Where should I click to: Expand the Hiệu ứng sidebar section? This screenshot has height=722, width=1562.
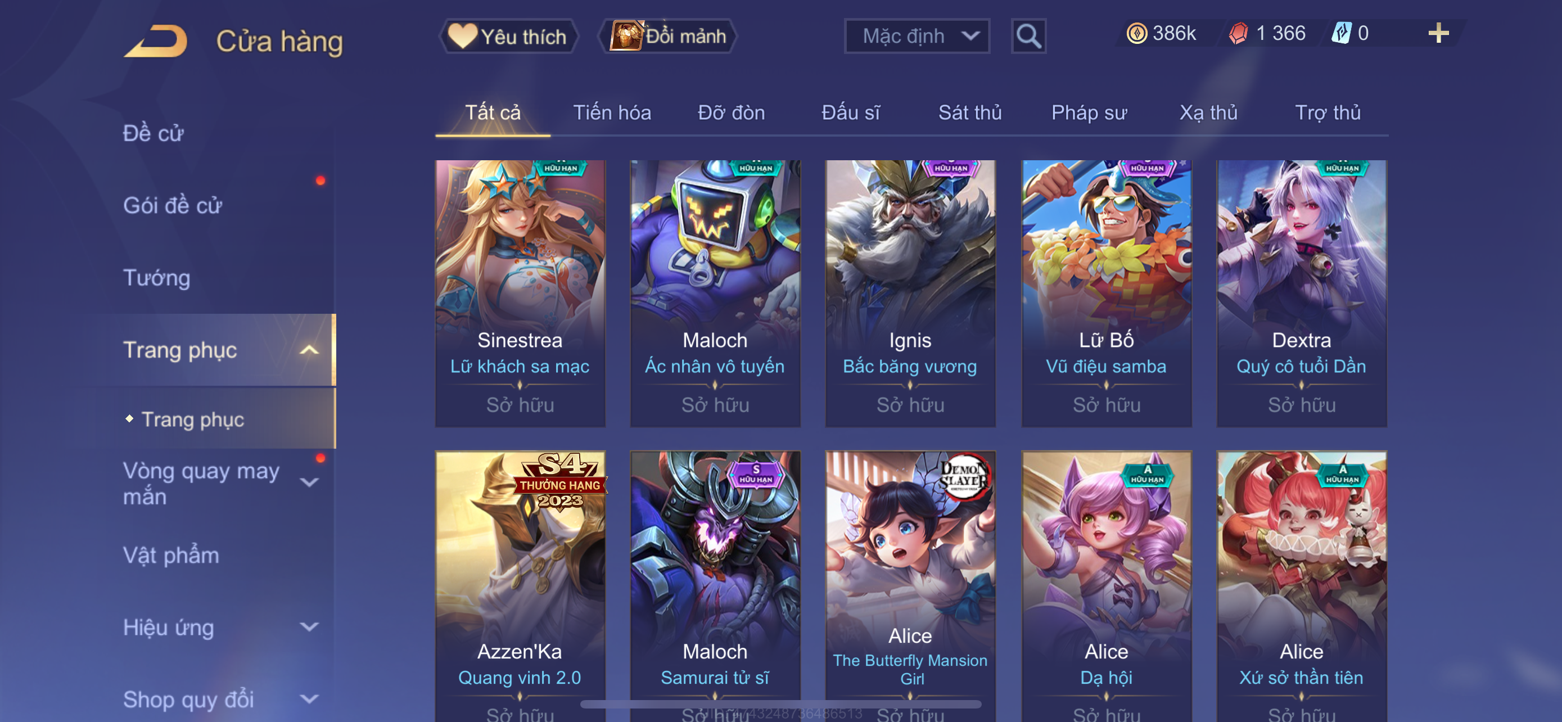point(309,627)
